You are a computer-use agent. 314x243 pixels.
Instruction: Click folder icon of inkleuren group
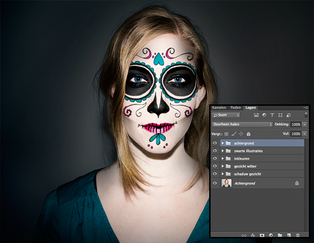(228, 158)
